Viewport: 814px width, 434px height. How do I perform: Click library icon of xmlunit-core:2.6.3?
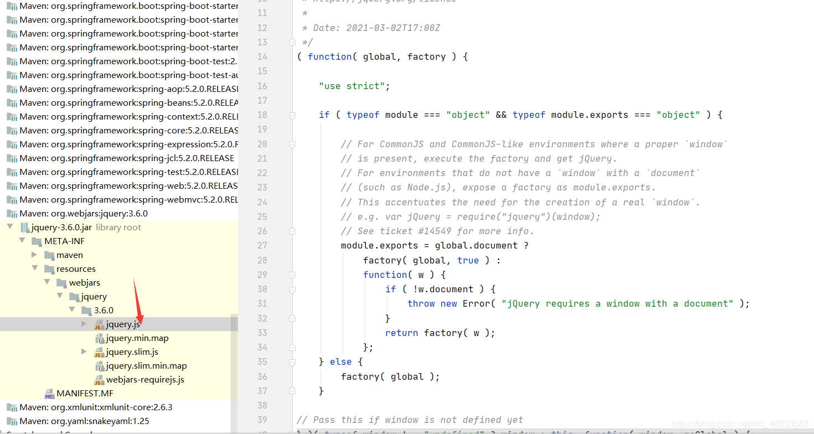pyautogui.click(x=12, y=407)
